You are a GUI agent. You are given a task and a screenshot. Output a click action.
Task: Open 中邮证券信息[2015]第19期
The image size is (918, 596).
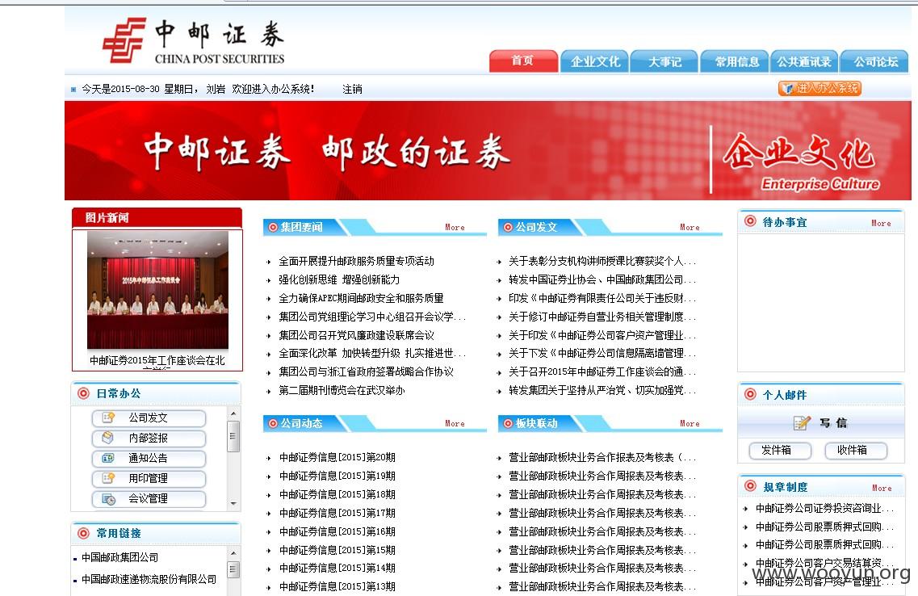[337, 476]
